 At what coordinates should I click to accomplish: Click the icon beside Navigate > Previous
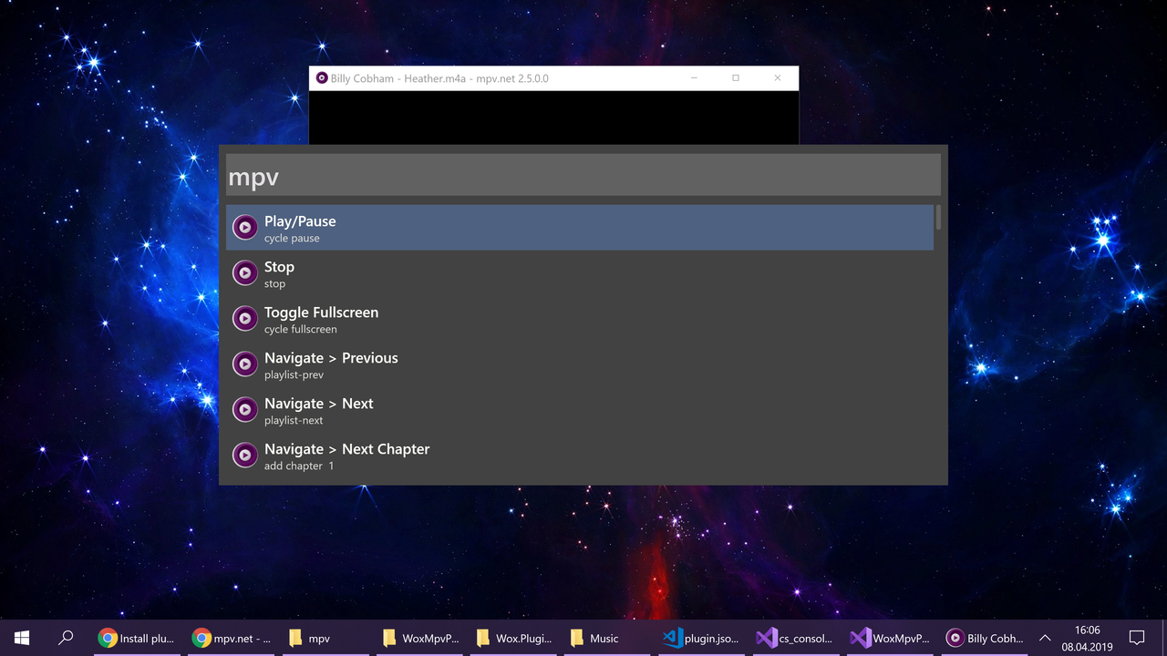[244, 364]
